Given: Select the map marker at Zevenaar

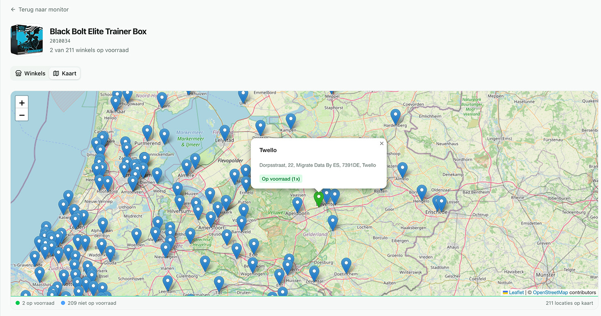Looking at the screenshot, I should click(314, 273).
